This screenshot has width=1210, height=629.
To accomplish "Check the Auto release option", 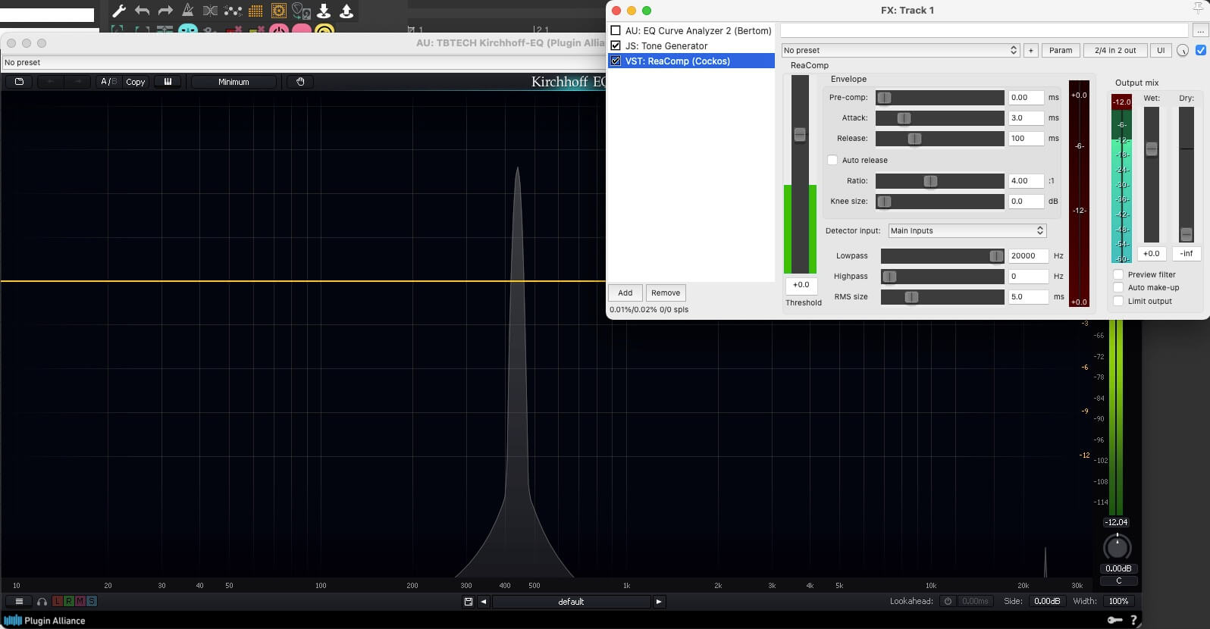I will pyautogui.click(x=832, y=160).
